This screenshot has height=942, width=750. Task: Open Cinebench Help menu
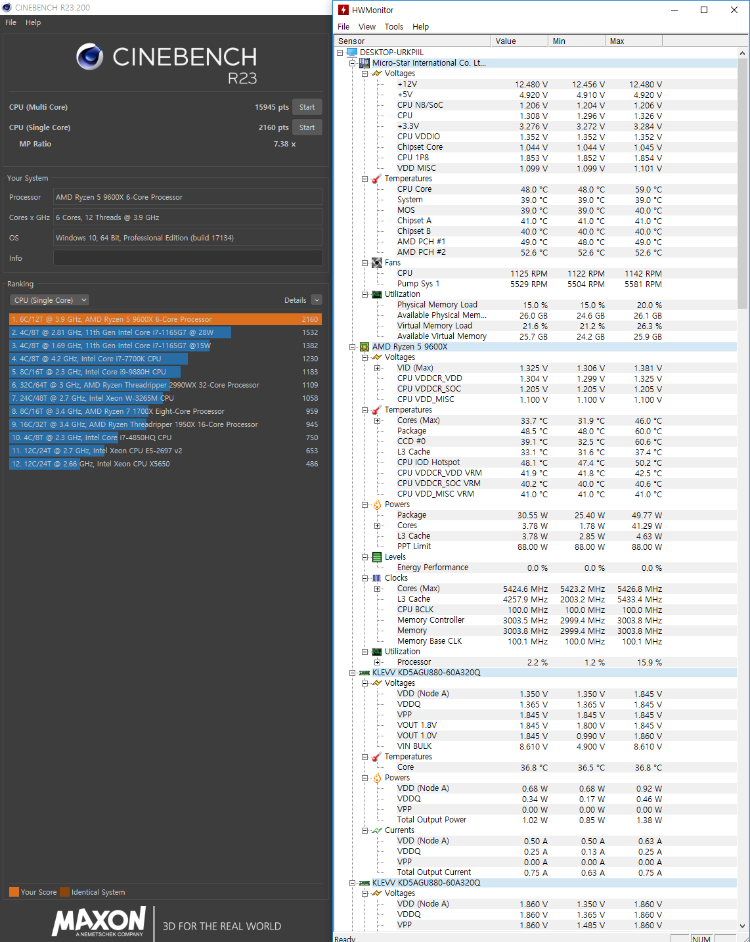pyautogui.click(x=33, y=22)
